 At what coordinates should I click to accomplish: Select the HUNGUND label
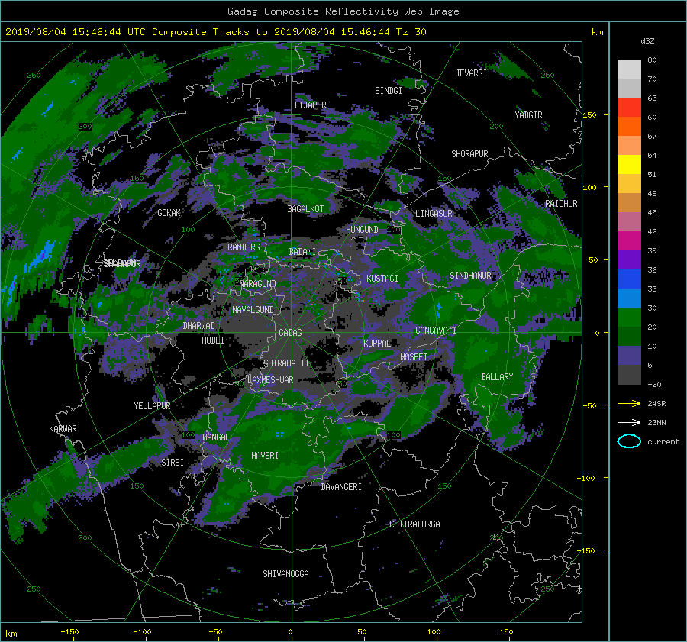tap(362, 230)
